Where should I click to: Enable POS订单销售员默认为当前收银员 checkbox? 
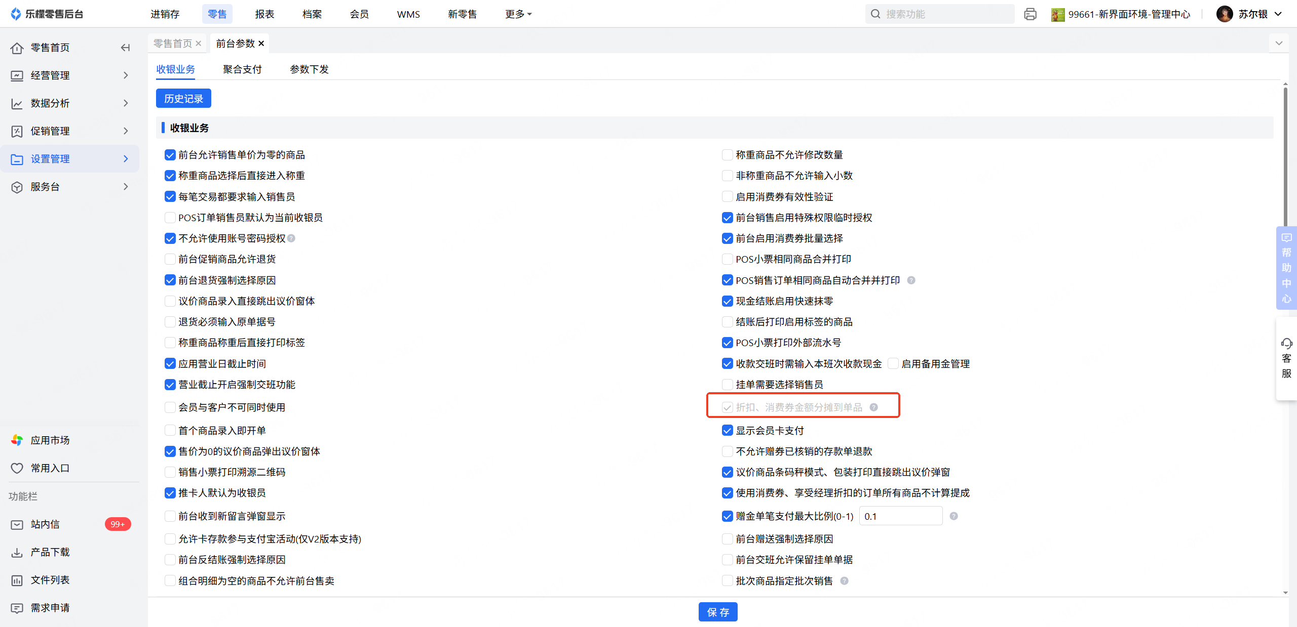point(170,218)
